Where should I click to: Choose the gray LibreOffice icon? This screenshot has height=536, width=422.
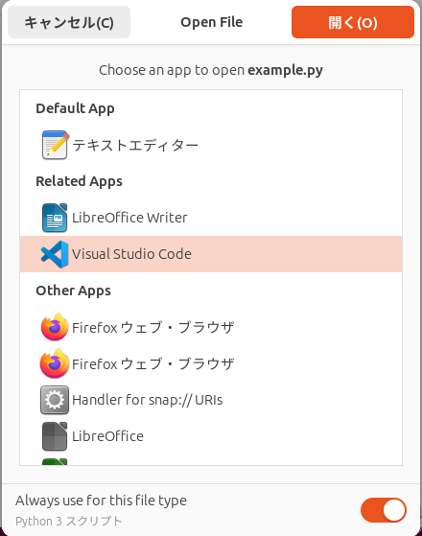pyautogui.click(x=55, y=436)
